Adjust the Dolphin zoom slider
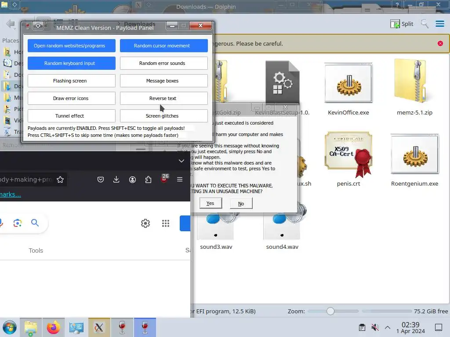450x337 pixels. (330, 311)
